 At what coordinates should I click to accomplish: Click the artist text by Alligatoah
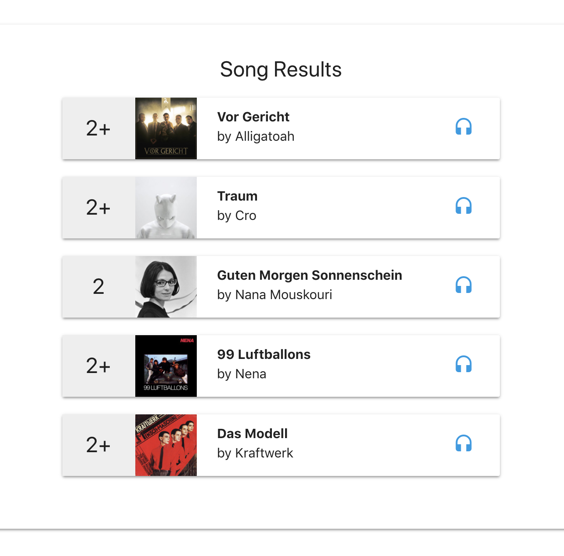(256, 137)
